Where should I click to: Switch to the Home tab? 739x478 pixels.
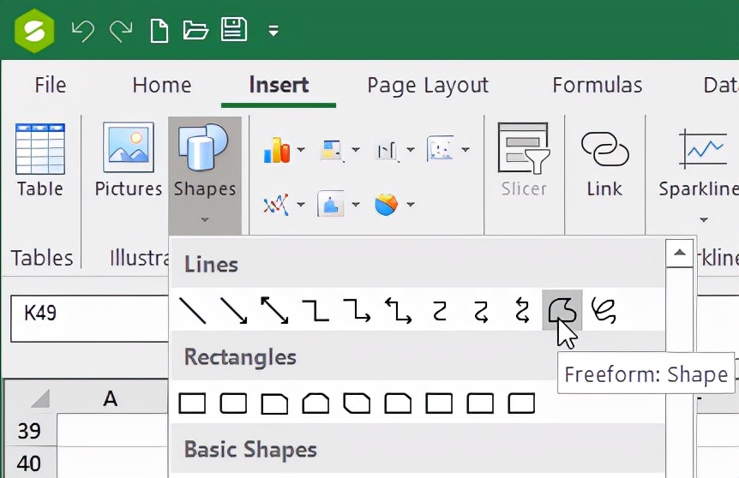(161, 85)
